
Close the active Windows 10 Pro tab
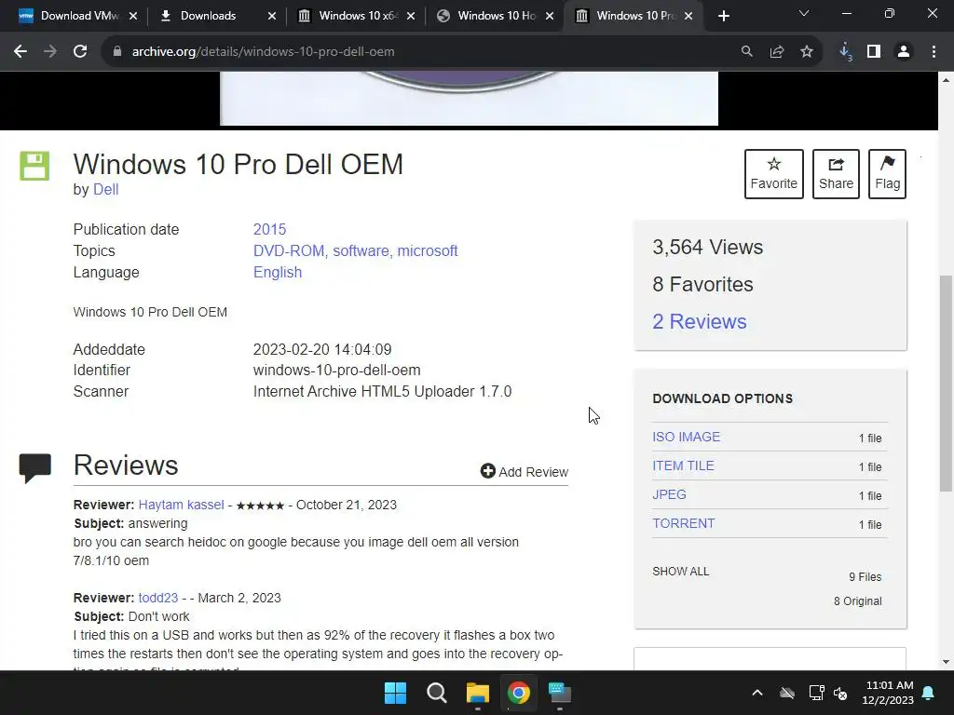(x=688, y=16)
